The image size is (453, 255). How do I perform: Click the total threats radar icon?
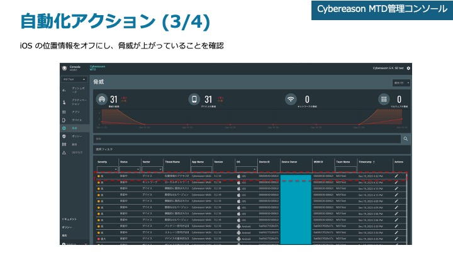[102, 99]
